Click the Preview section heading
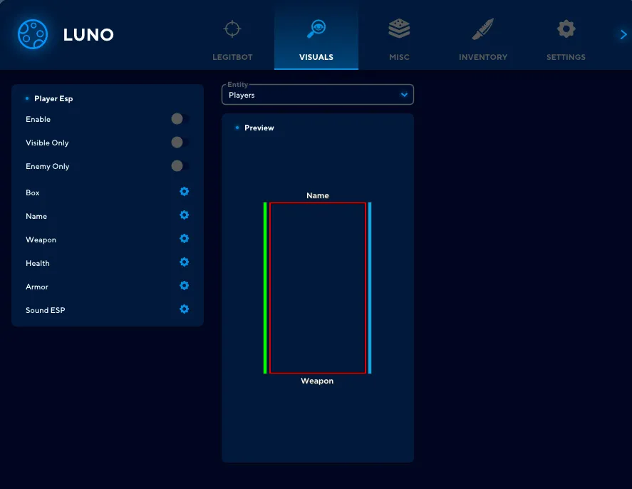 coord(259,128)
